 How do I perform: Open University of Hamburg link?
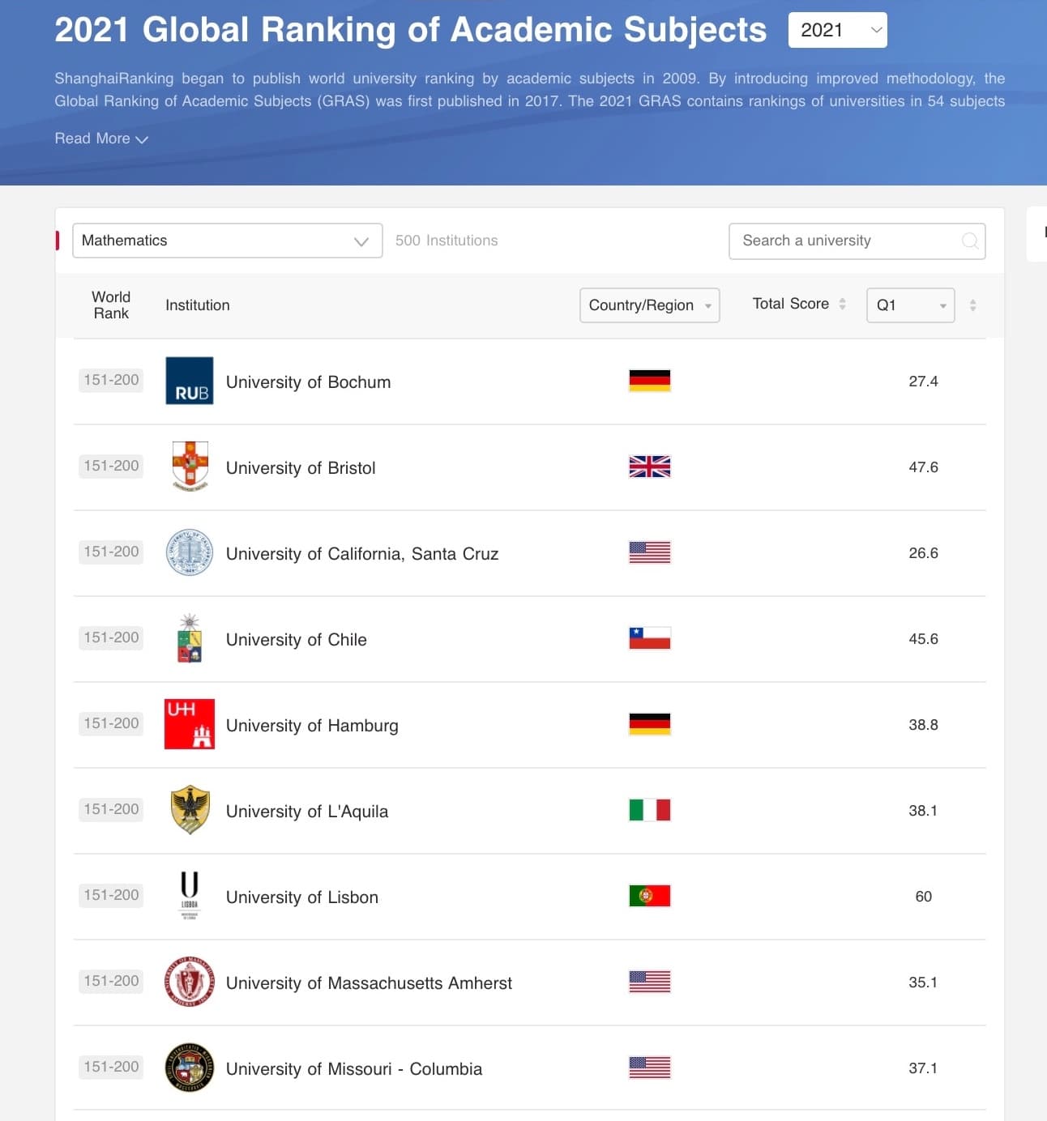tap(312, 726)
